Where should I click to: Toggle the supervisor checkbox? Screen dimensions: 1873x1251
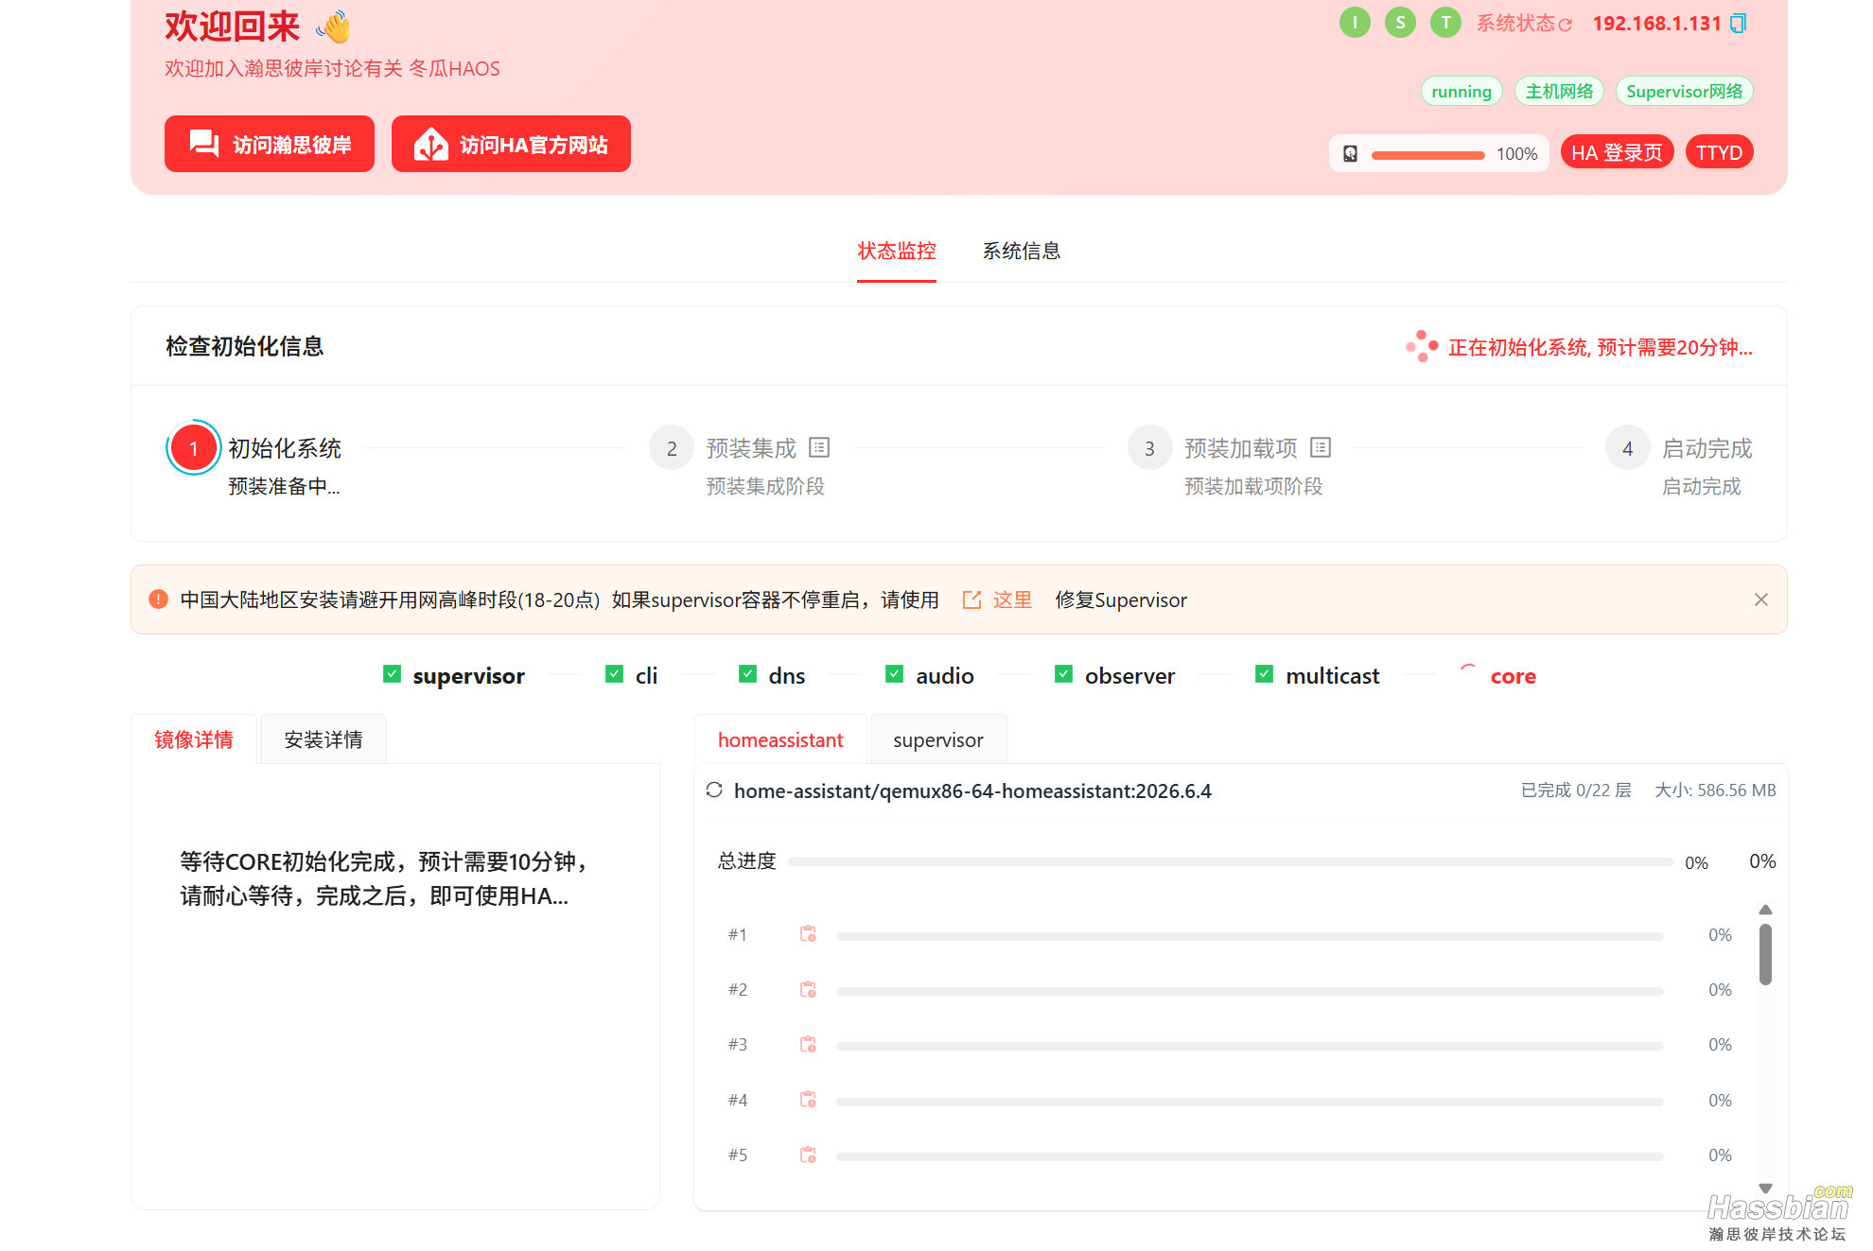[x=392, y=674]
